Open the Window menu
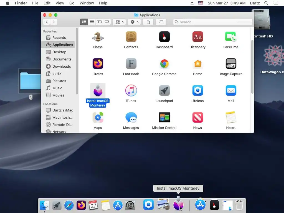Screen dimensions: 284x213 [87, 3]
